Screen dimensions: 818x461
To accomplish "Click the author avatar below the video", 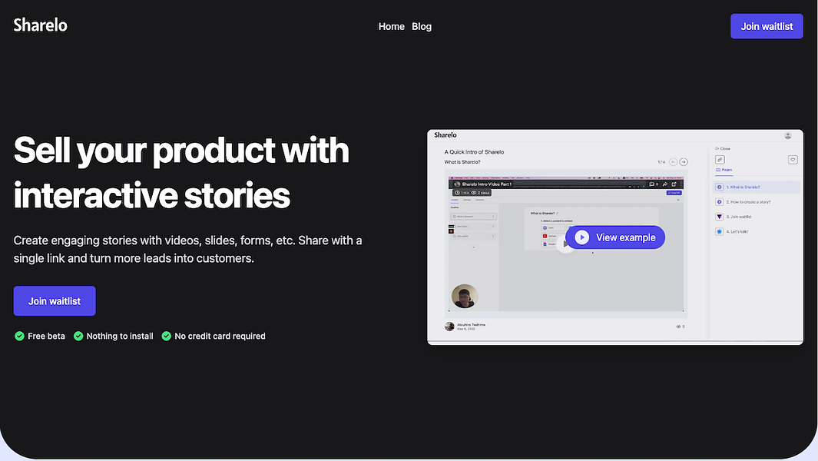I will click(x=449, y=327).
